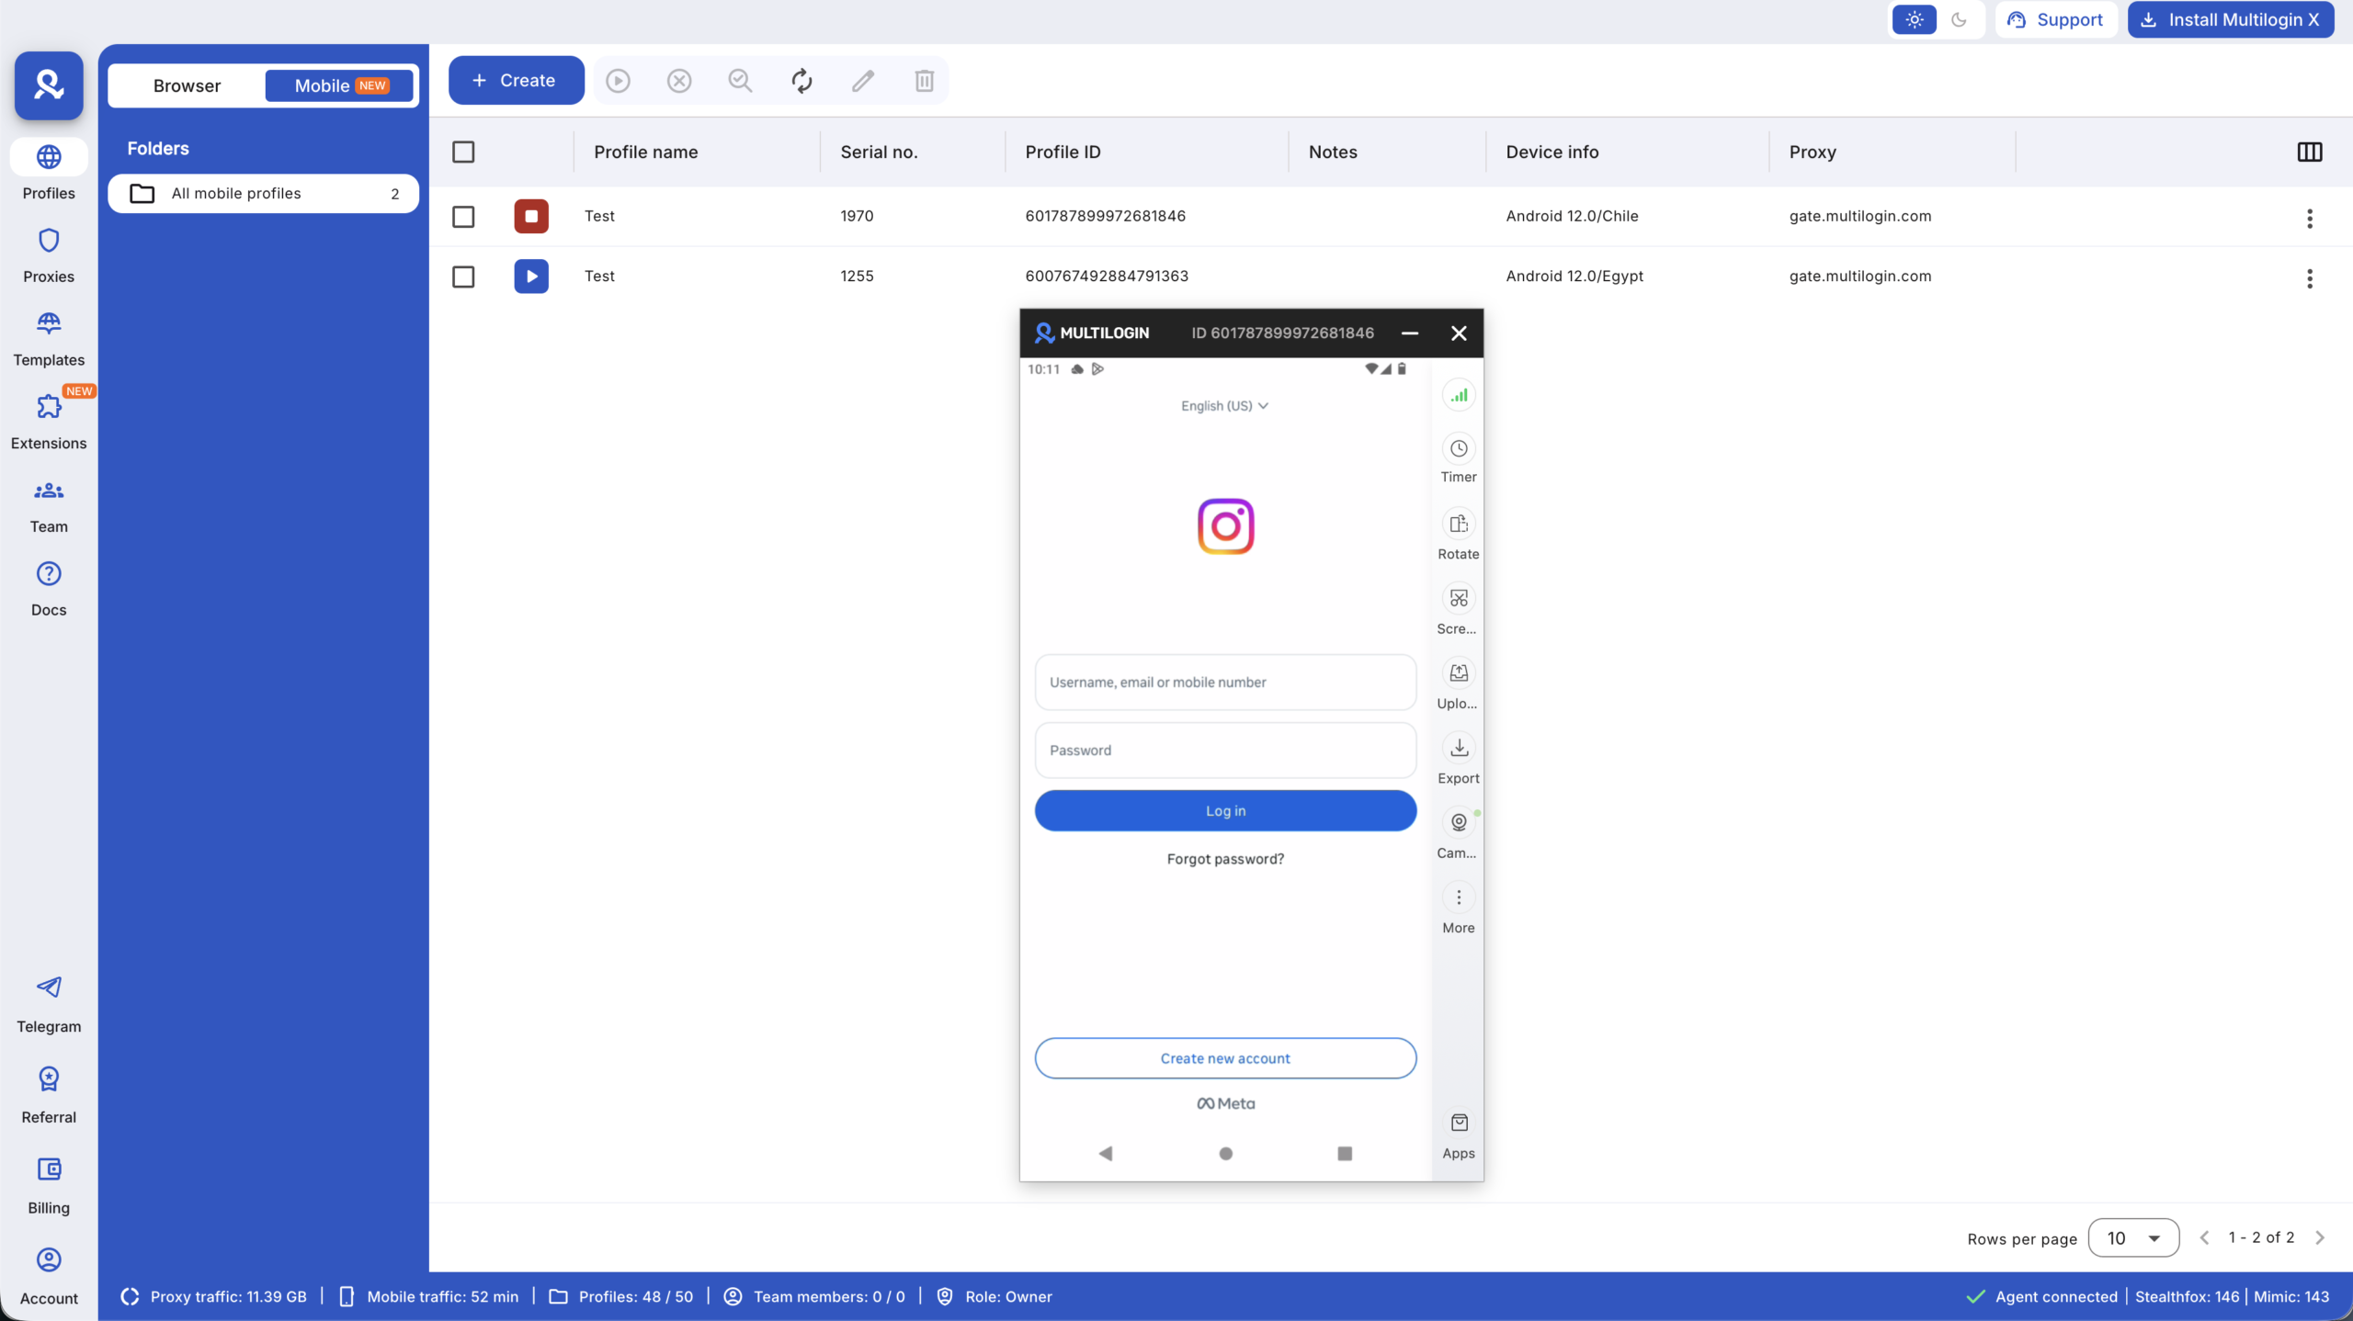Enable dark theme mode
The height and width of the screenshot is (1321, 2353).
[x=1959, y=19]
